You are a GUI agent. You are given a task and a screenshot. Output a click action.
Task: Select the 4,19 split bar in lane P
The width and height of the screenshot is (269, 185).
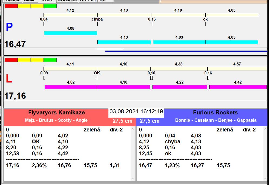pos(178,15)
